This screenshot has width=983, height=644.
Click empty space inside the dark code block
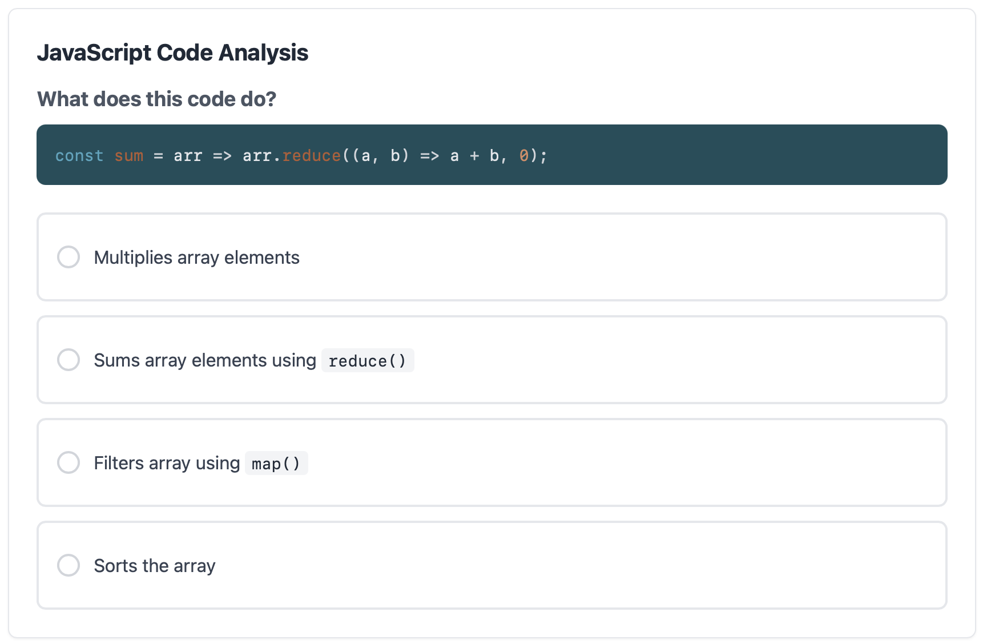[x=742, y=155]
